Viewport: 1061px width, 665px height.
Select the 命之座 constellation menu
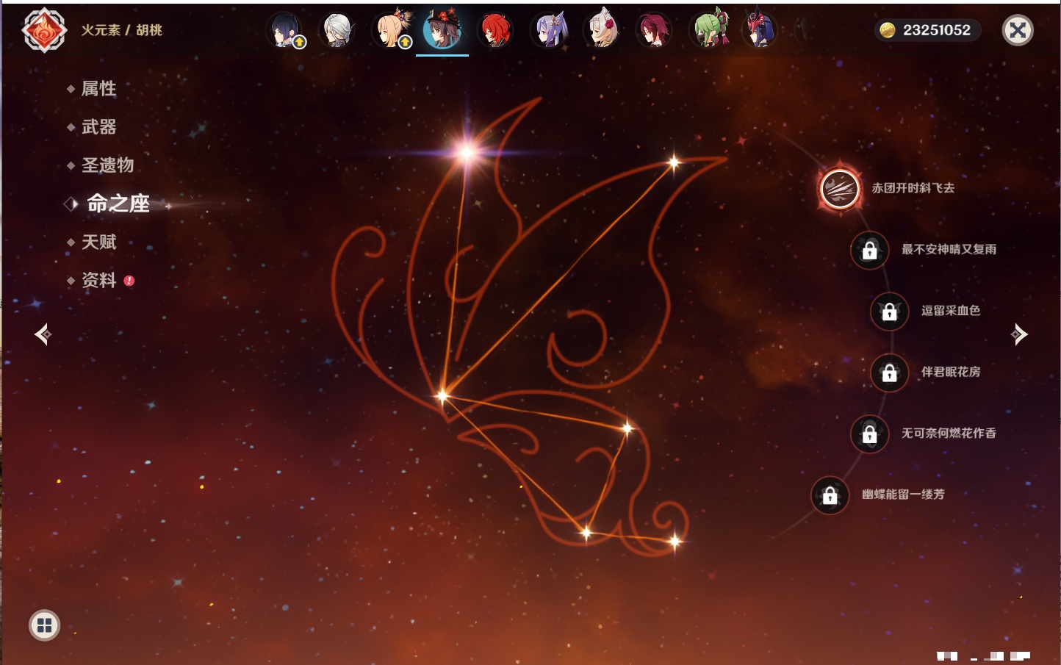118,204
